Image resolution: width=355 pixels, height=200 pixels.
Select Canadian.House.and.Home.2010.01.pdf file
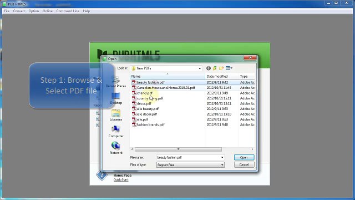point(166,88)
